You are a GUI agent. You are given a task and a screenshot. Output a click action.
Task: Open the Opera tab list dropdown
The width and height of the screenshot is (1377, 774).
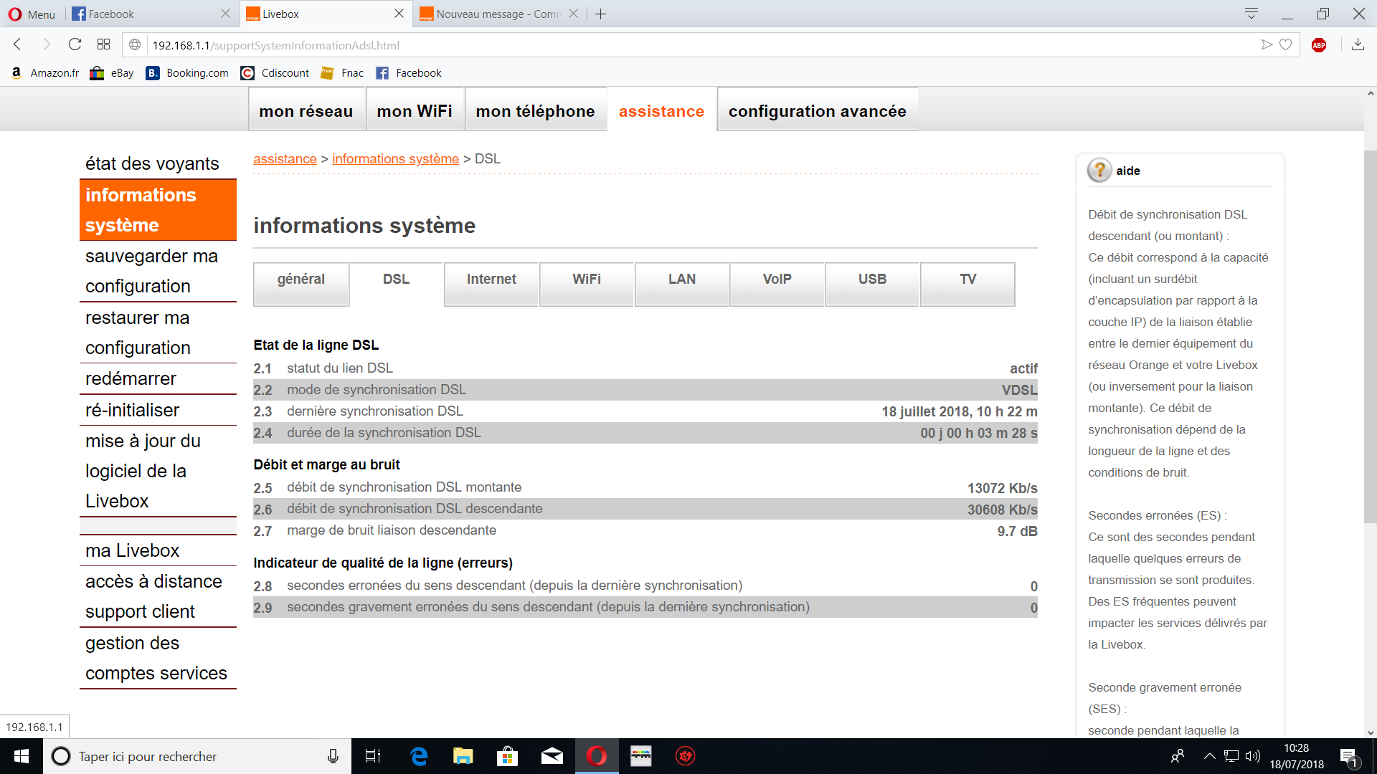(x=1251, y=14)
